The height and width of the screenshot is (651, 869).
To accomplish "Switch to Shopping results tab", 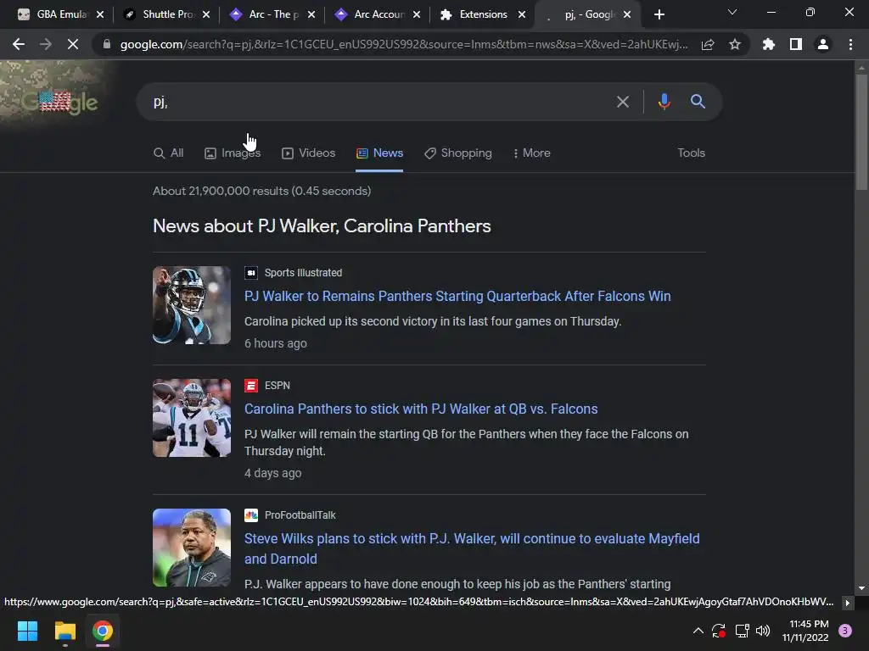I will tap(458, 153).
